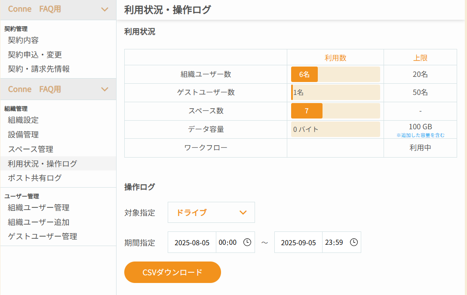Click the end time clock icon
Image resolution: width=467 pixels, height=295 pixels.
pos(353,242)
